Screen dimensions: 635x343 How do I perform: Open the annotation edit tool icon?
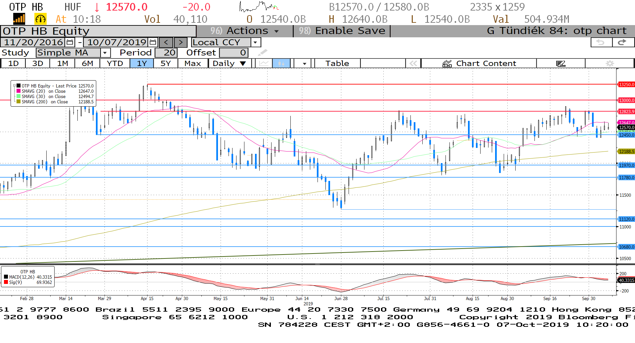pos(561,63)
